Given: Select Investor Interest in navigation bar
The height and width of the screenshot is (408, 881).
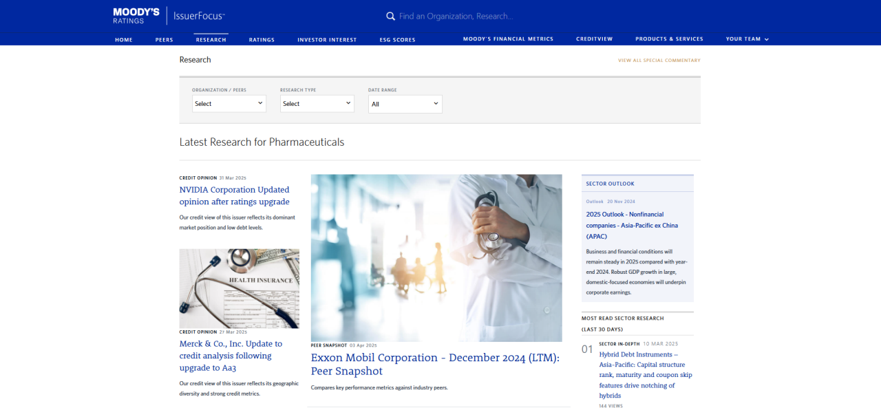Looking at the screenshot, I should pos(327,40).
